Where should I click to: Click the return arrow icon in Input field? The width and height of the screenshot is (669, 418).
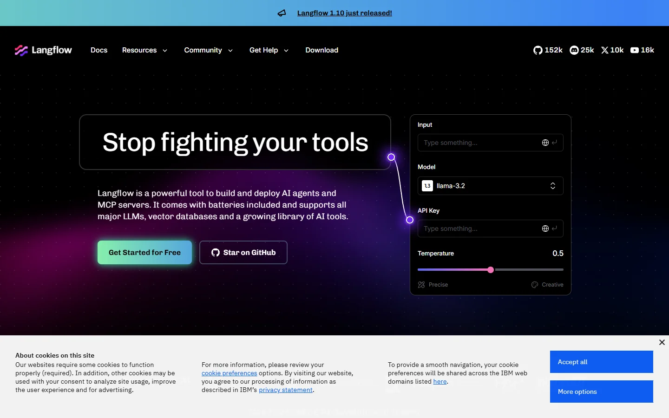(x=555, y=143)
